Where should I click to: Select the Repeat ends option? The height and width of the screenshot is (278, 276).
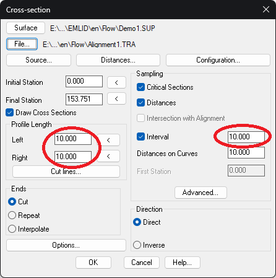click(12, 215)
